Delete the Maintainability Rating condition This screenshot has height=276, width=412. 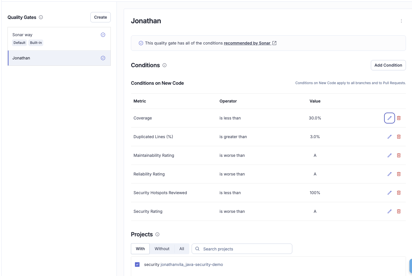pos(399,155)
